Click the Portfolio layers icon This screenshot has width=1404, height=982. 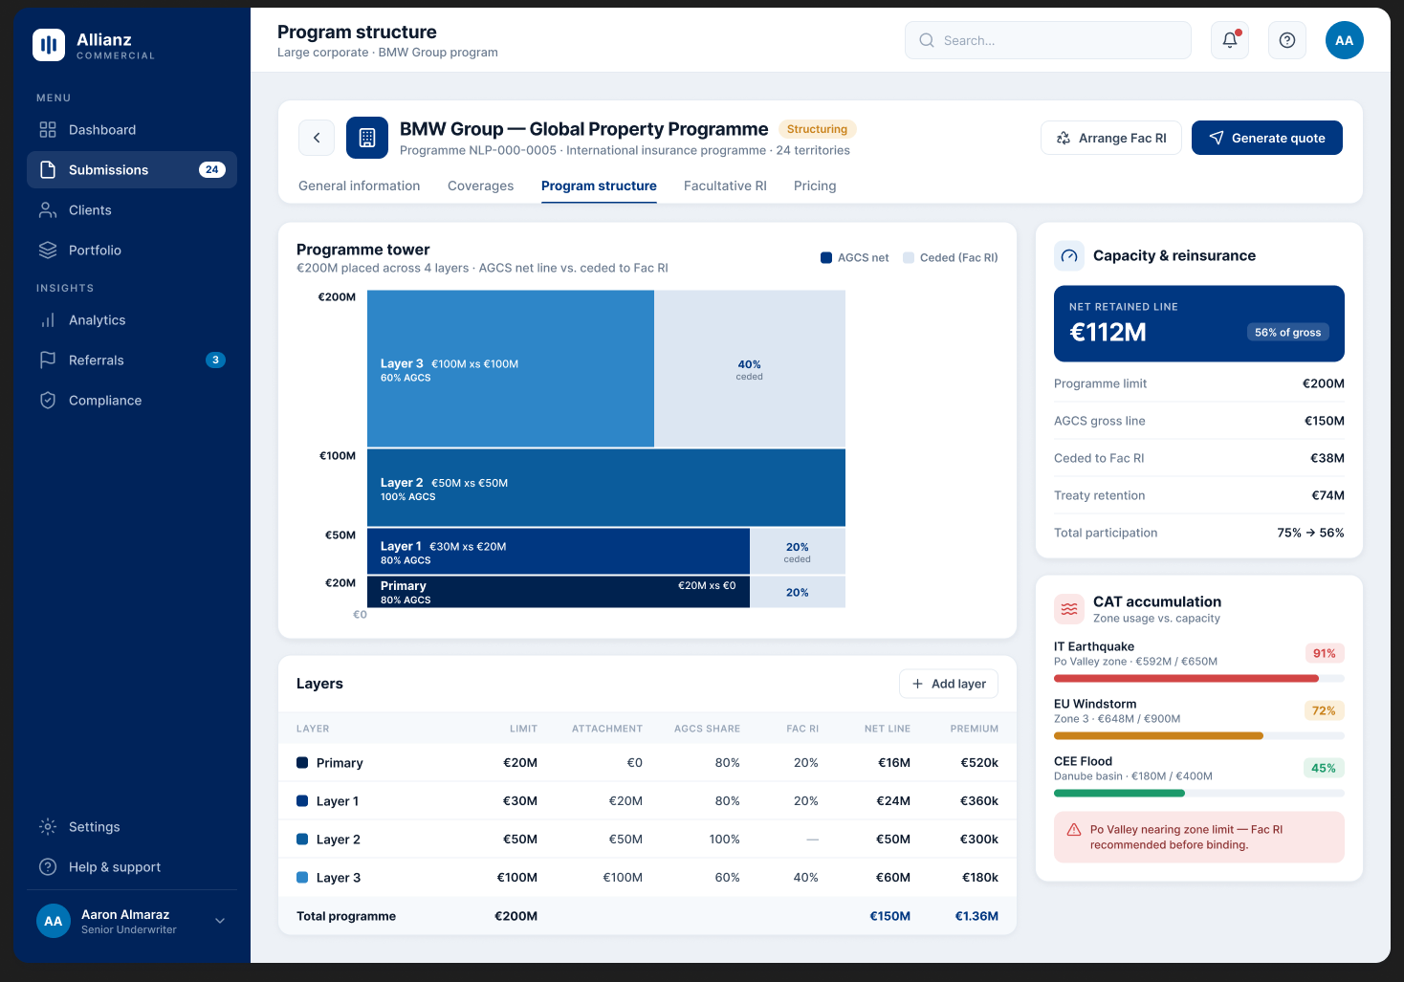48,251
